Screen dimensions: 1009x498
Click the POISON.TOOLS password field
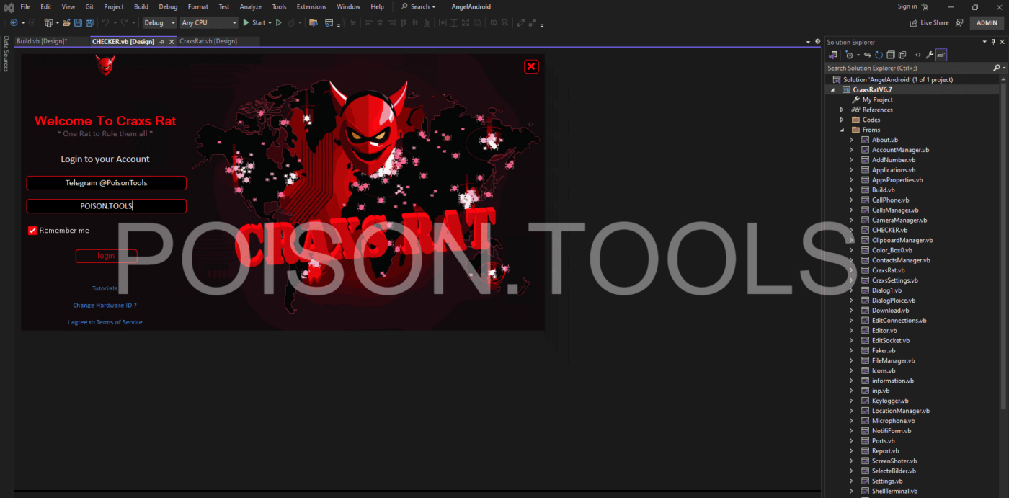(x=107, y=206)
